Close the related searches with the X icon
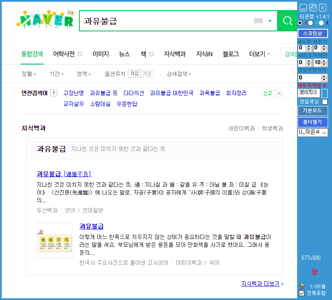The image size is (332, 300). coord(279,93)
